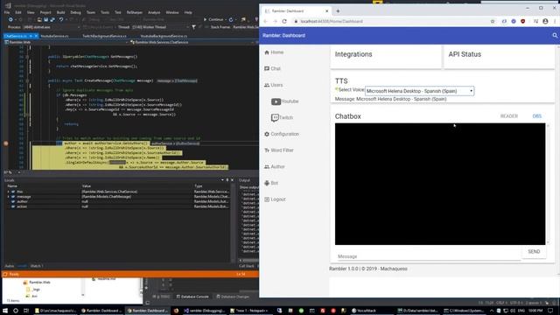Image resolution: width=560 pixels, height=315 pixels.
Task: Open the Call Stack tab
Action: click(x=247, y=266)
